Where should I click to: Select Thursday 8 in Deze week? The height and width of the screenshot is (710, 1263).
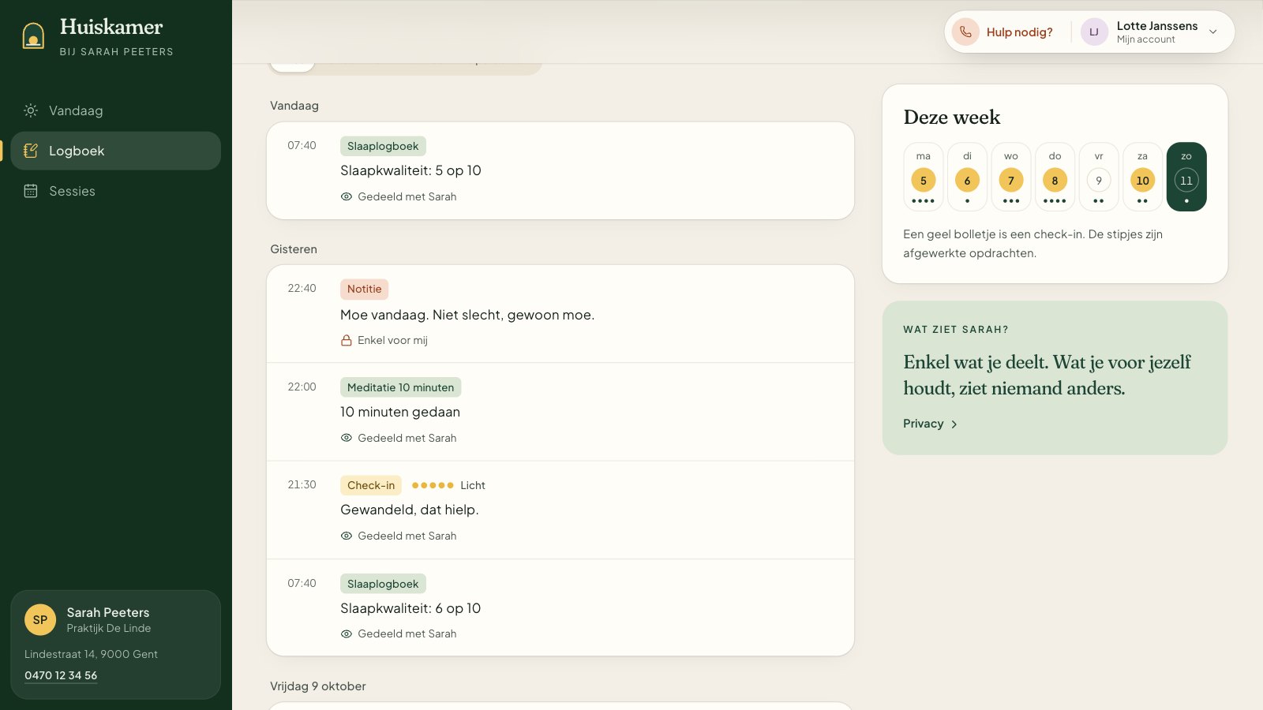click(x=1055, y=177)
